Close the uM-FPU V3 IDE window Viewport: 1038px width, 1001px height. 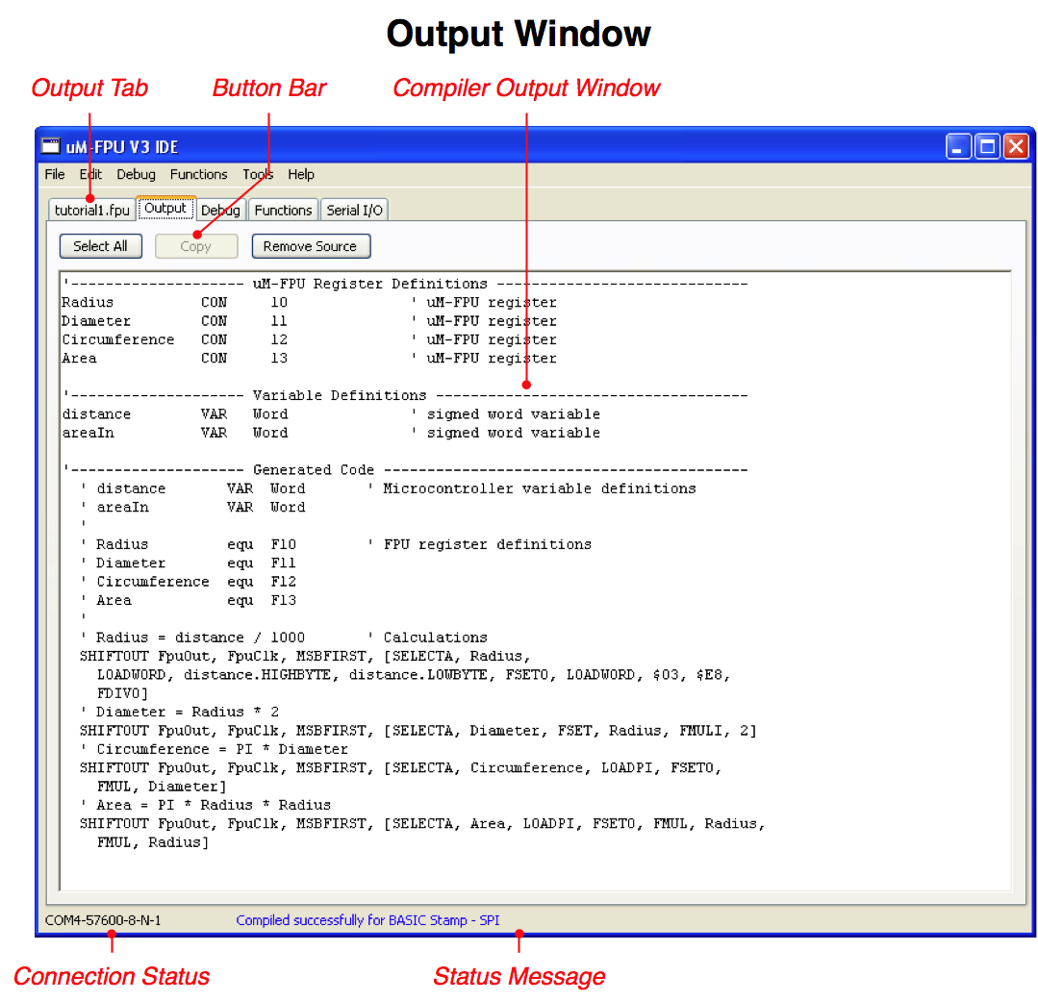(1016, 146)
